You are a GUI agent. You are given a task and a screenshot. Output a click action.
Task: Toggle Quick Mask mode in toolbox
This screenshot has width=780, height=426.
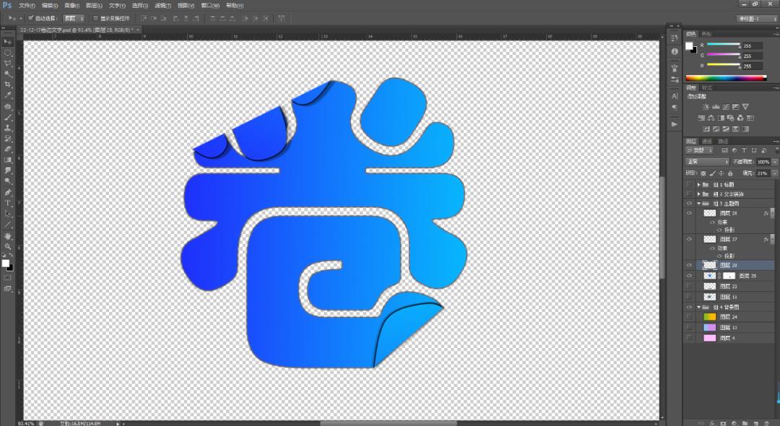(7, 278)
